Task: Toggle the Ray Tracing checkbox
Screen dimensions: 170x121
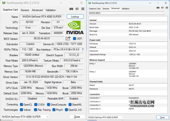Action: coord(36,110)
